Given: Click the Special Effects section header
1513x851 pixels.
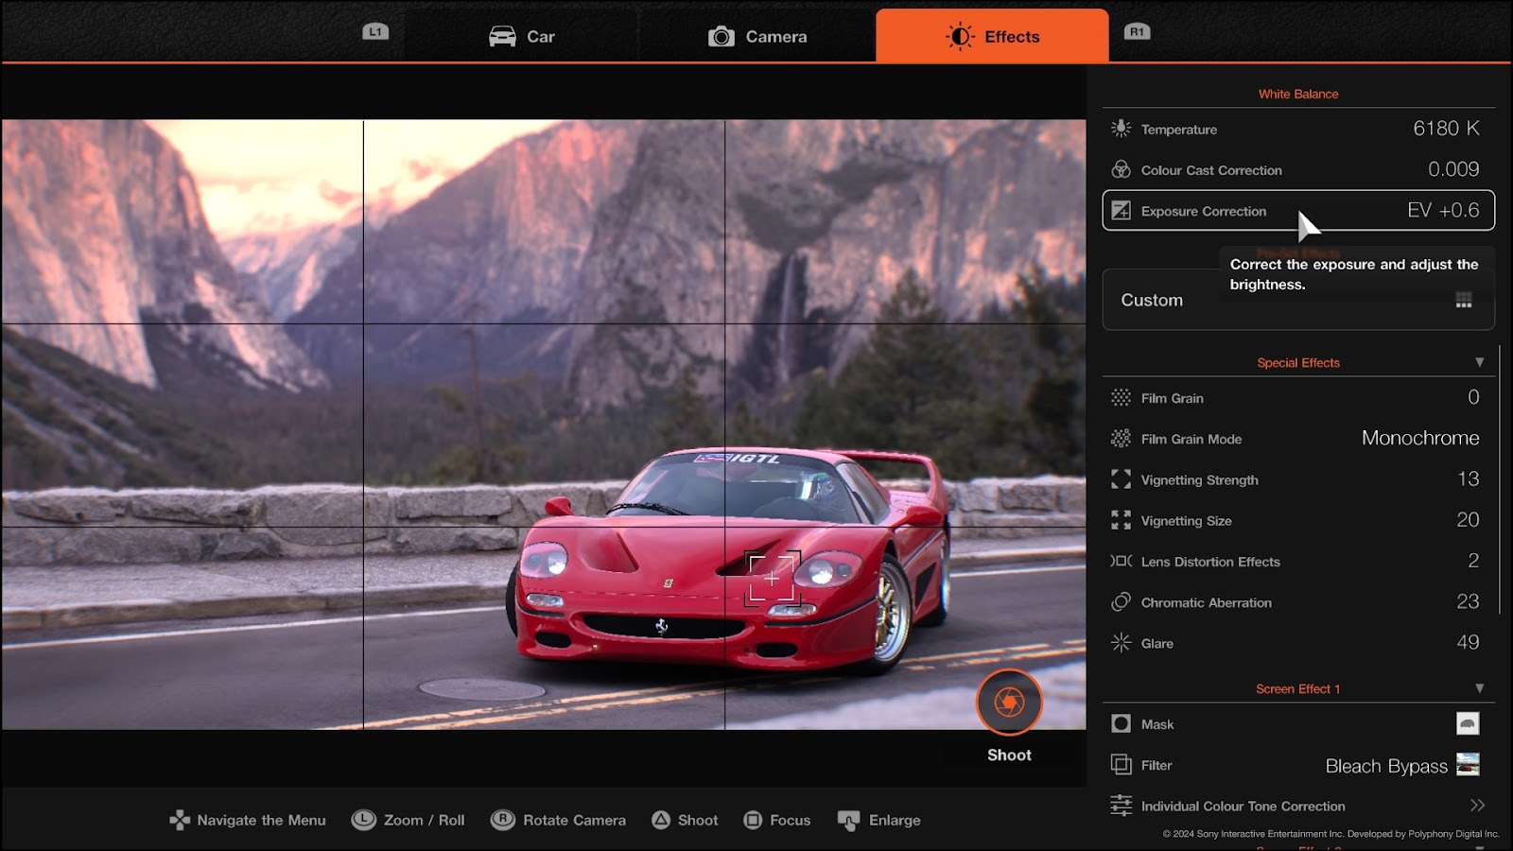Looking at the screenshot, I should point(1297,362).
